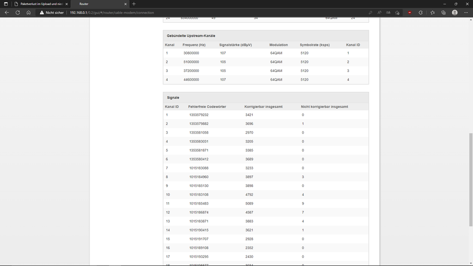Click correctable count 2352
473x266 pixels.
point(249,248)
